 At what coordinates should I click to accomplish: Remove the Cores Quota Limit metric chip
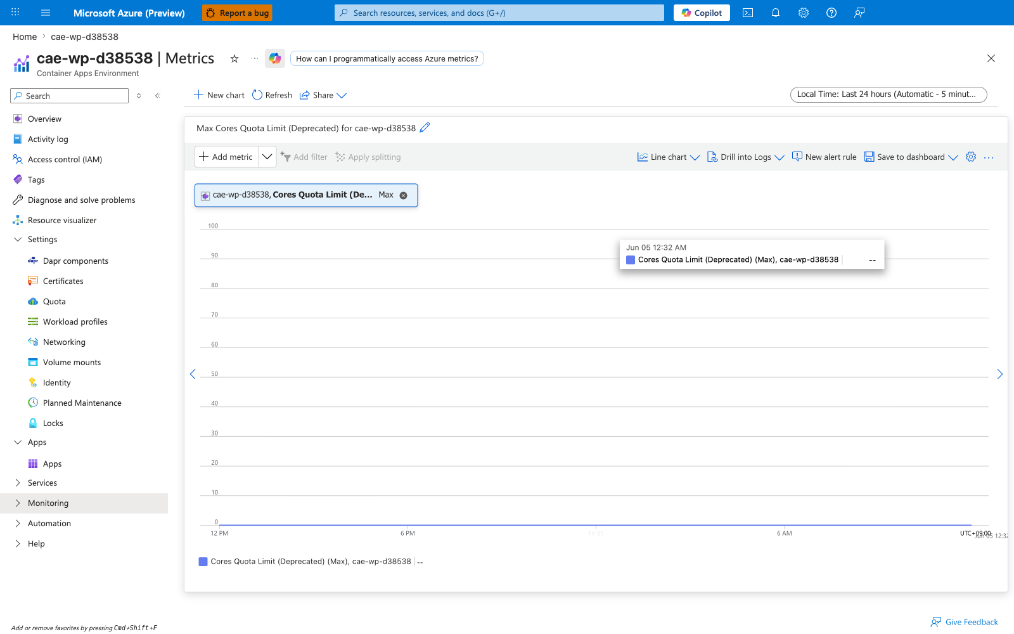tap(403, 195)
